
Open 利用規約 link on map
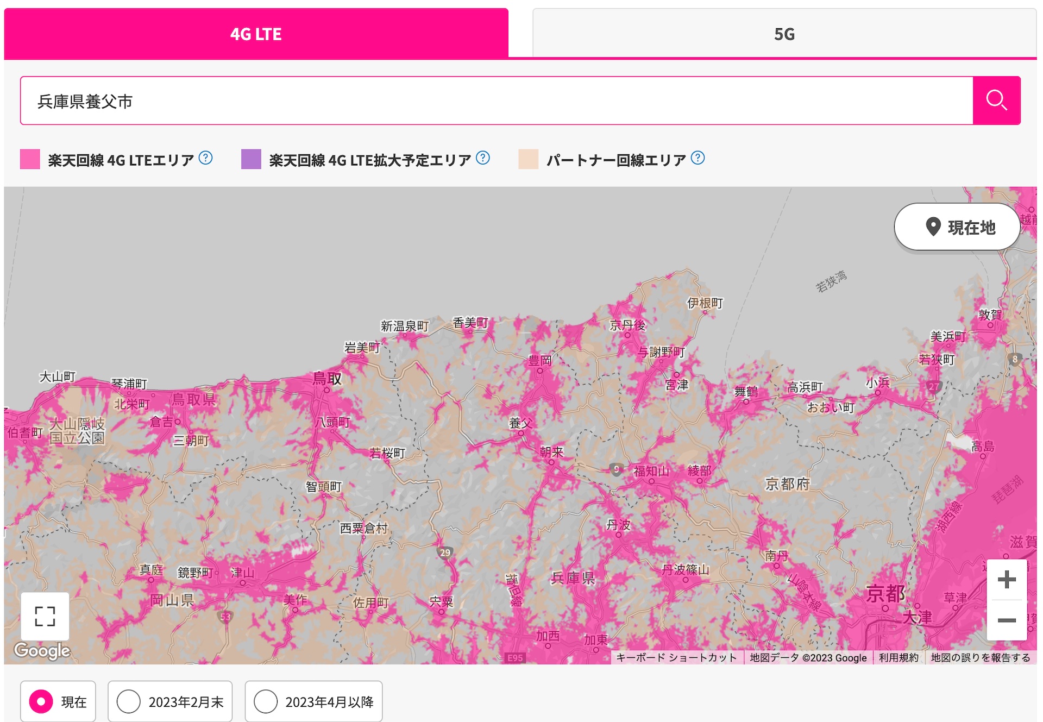click(899, 657)
